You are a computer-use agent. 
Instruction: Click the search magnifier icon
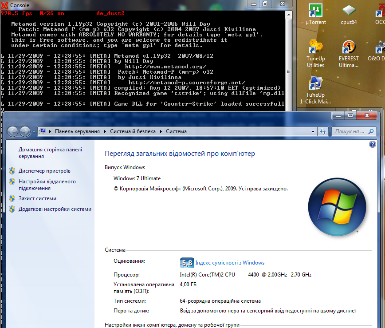[371, 131]
